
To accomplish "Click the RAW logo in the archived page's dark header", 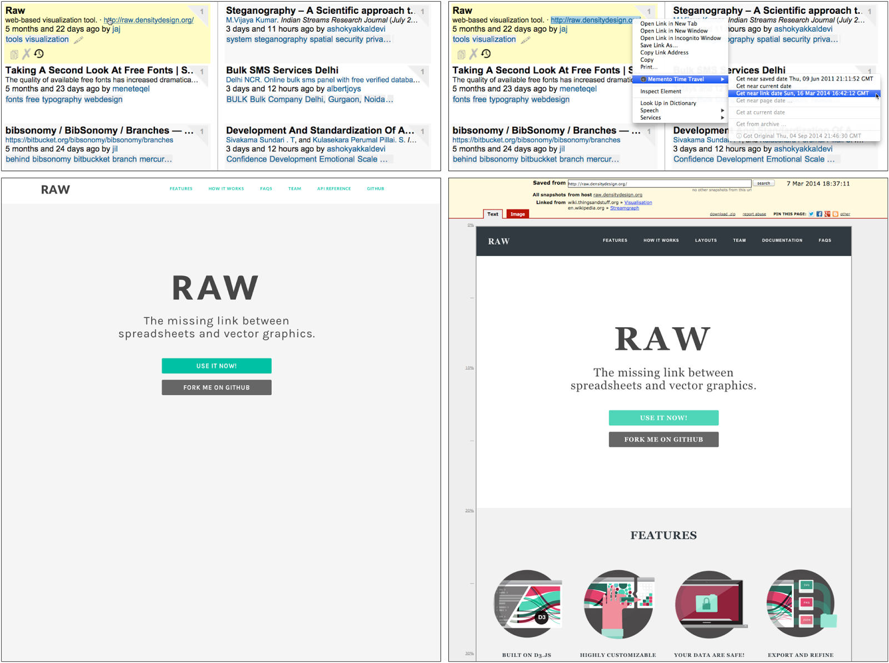I will 499,241.
